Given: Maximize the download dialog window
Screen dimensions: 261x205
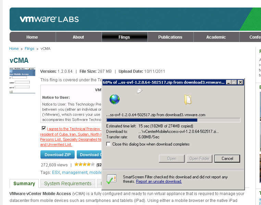Looking at the screenshot, I should tap(234, 82).
